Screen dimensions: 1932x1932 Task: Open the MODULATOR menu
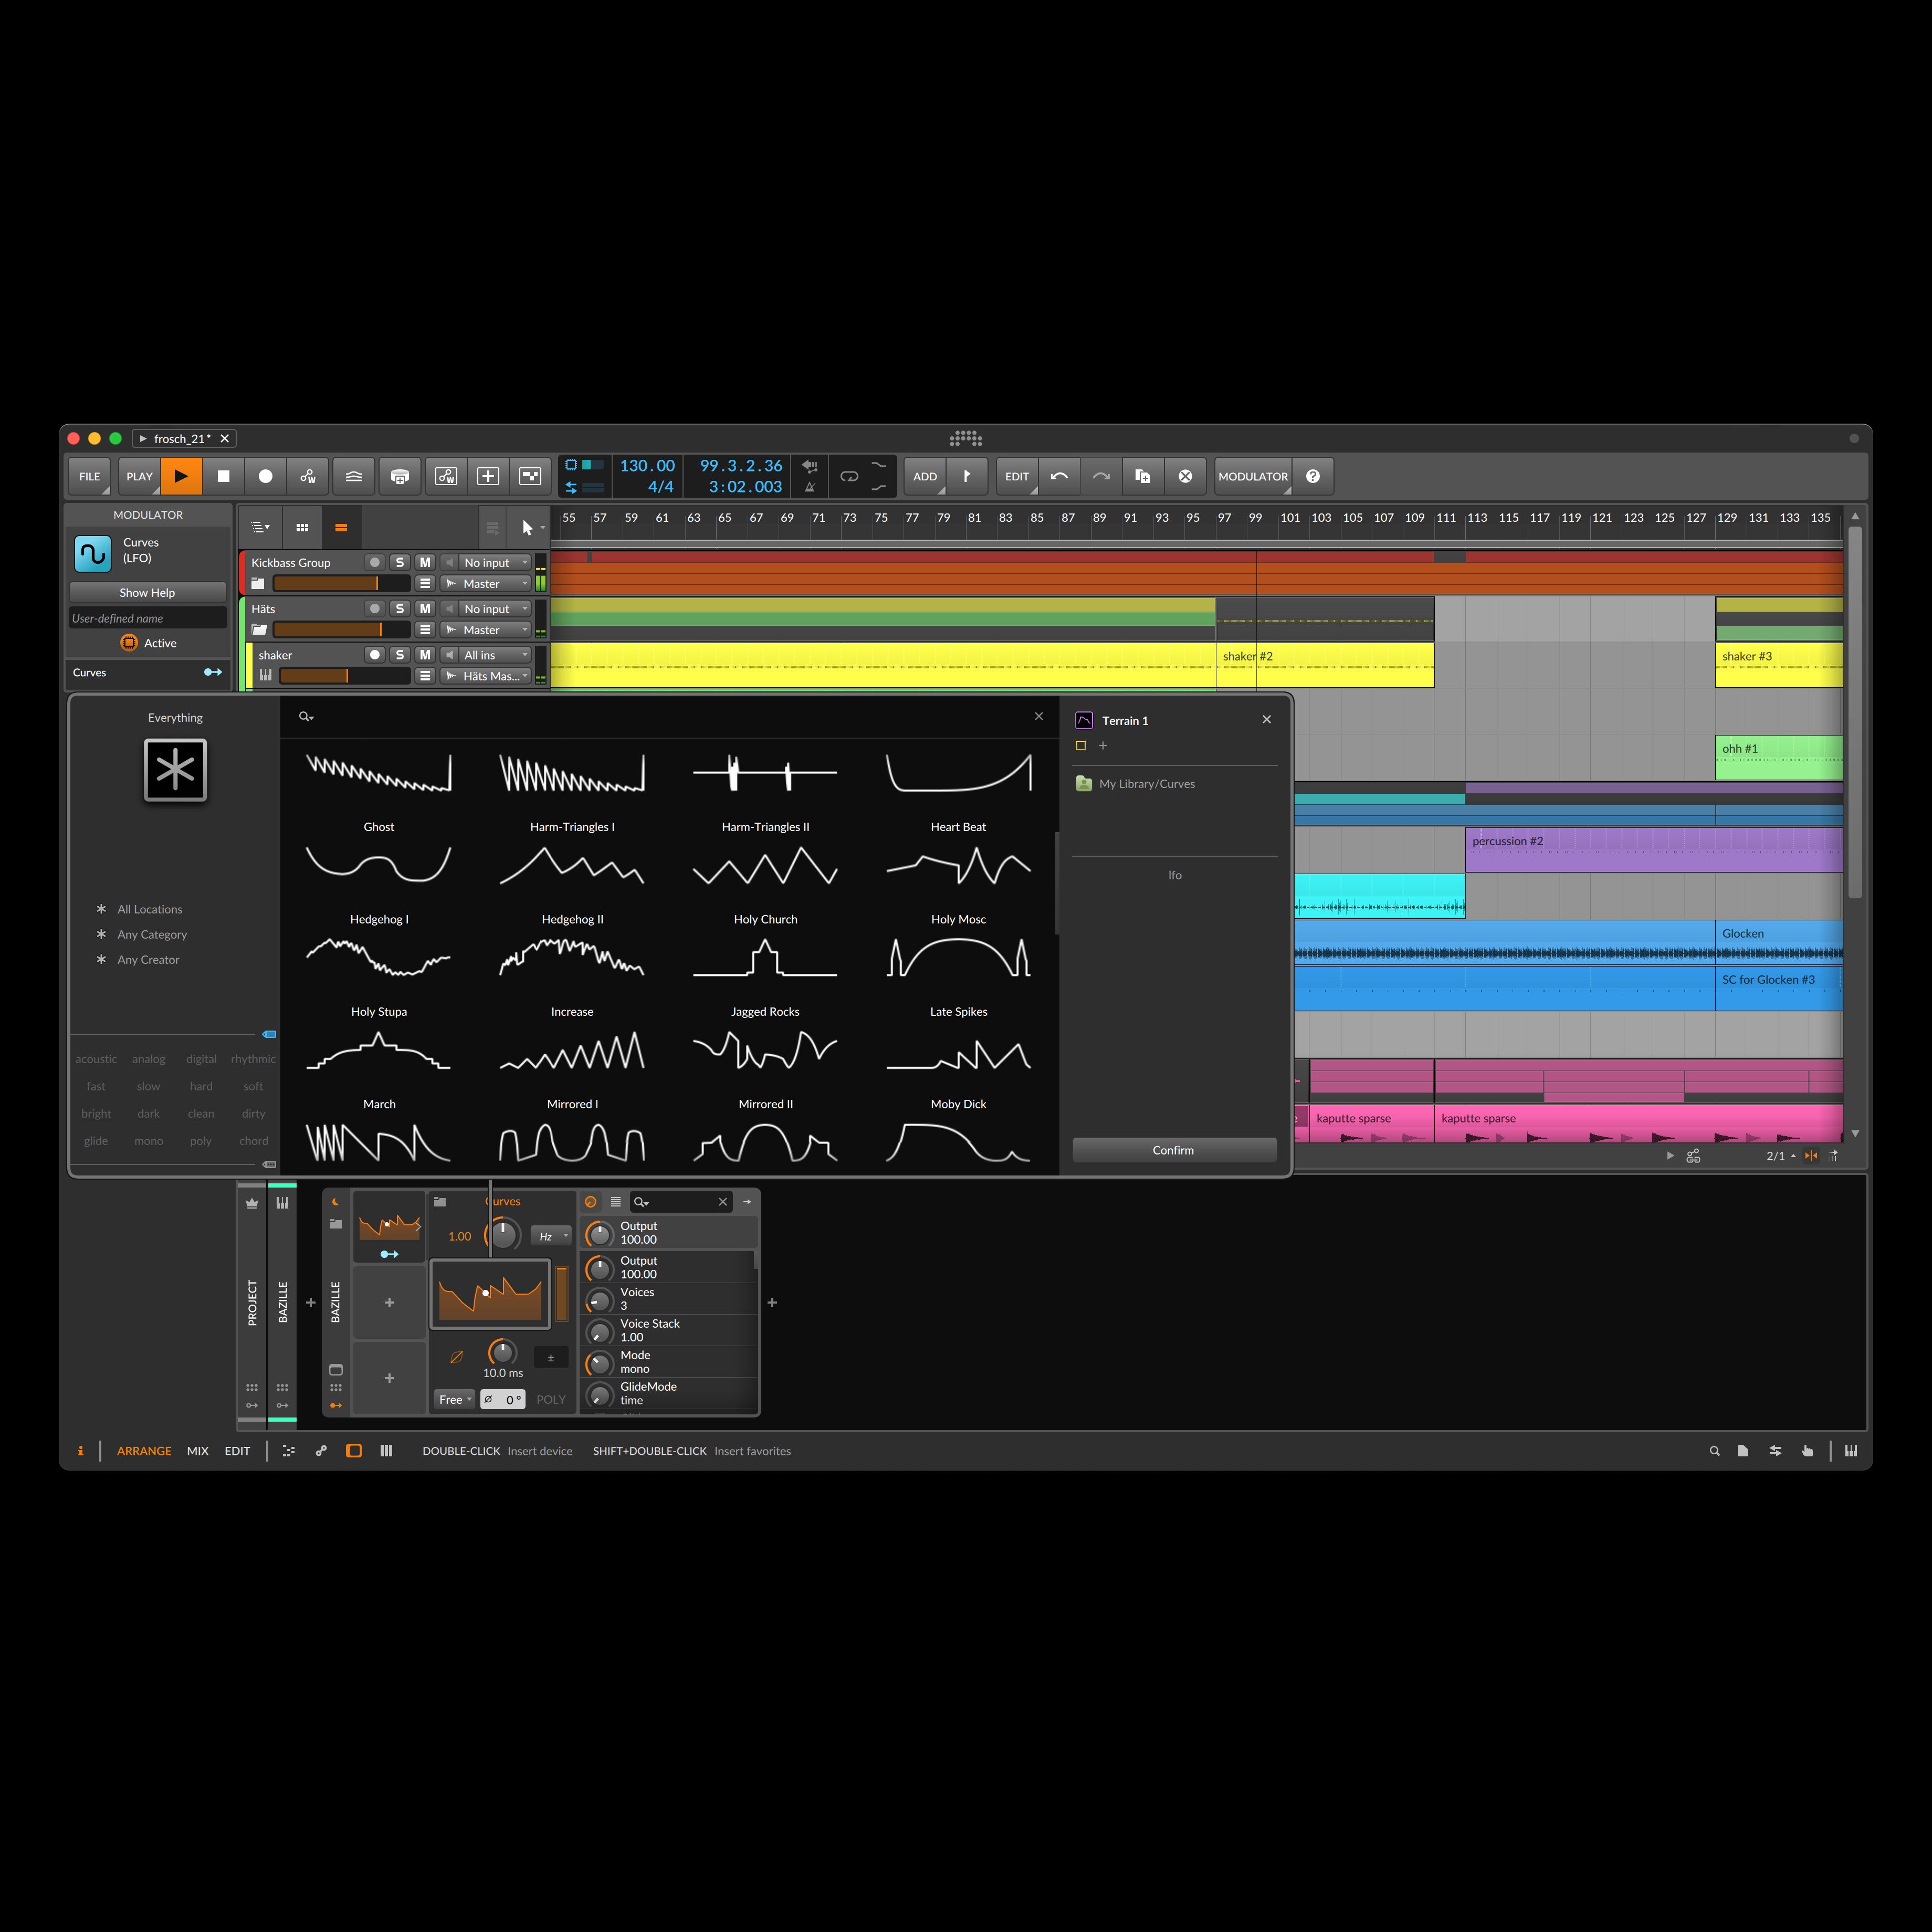pos(1253,476)
